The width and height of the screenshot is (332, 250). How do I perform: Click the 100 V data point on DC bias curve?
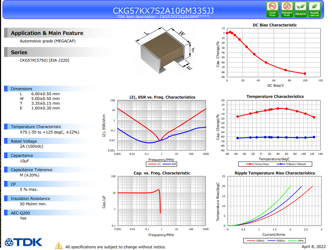click(305, 74)
